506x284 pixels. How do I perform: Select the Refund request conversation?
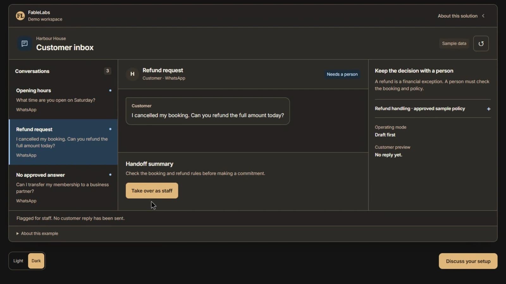coord(63,142)
